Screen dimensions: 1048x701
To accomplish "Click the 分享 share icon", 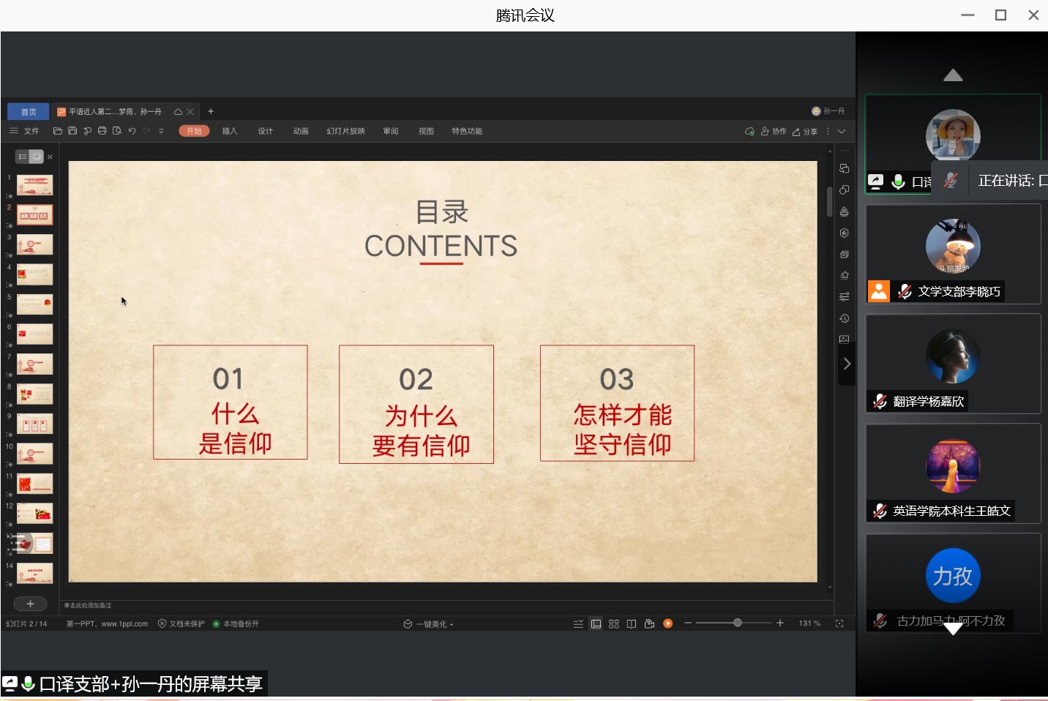I will pyautogui.click(x=804, y=132).
